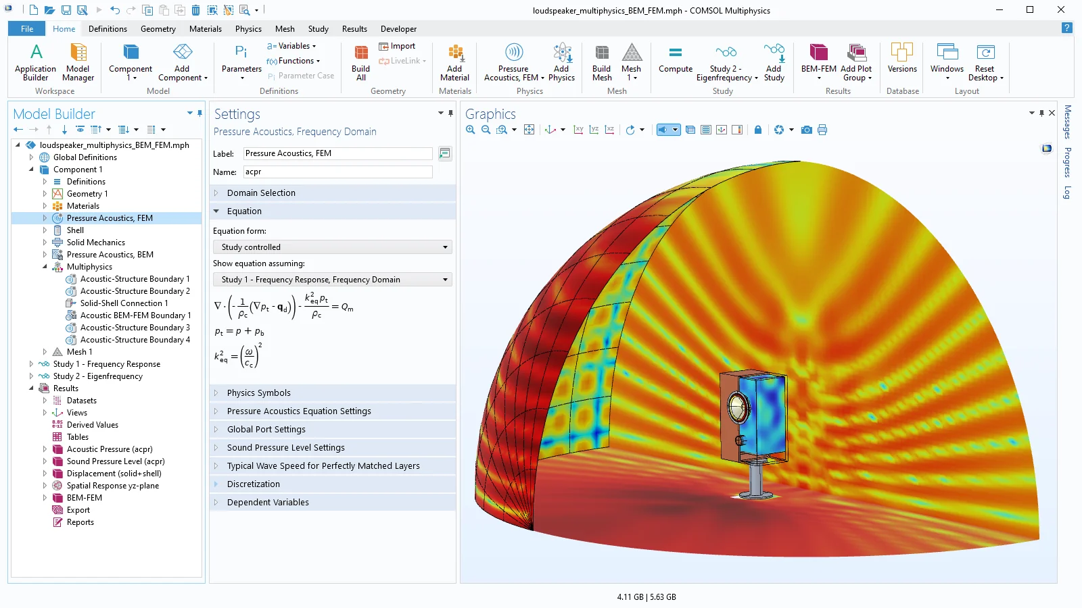Click the Build All geometry icon
This screenshot has width=1082, height=608.
tap(360, 62)
